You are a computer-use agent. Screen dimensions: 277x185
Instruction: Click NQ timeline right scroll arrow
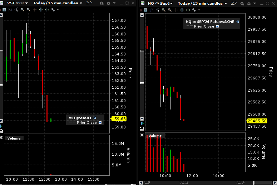274,182
